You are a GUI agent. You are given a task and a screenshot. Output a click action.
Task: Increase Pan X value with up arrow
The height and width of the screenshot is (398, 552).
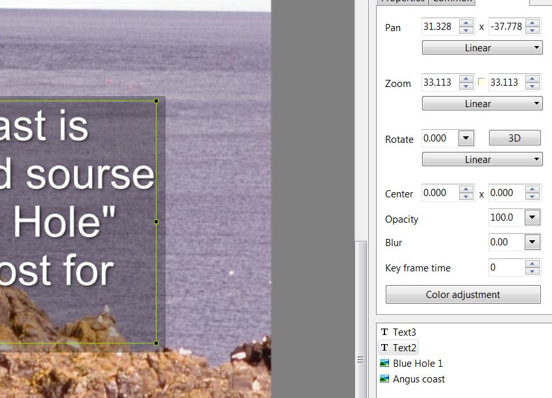tap(466, 23)
